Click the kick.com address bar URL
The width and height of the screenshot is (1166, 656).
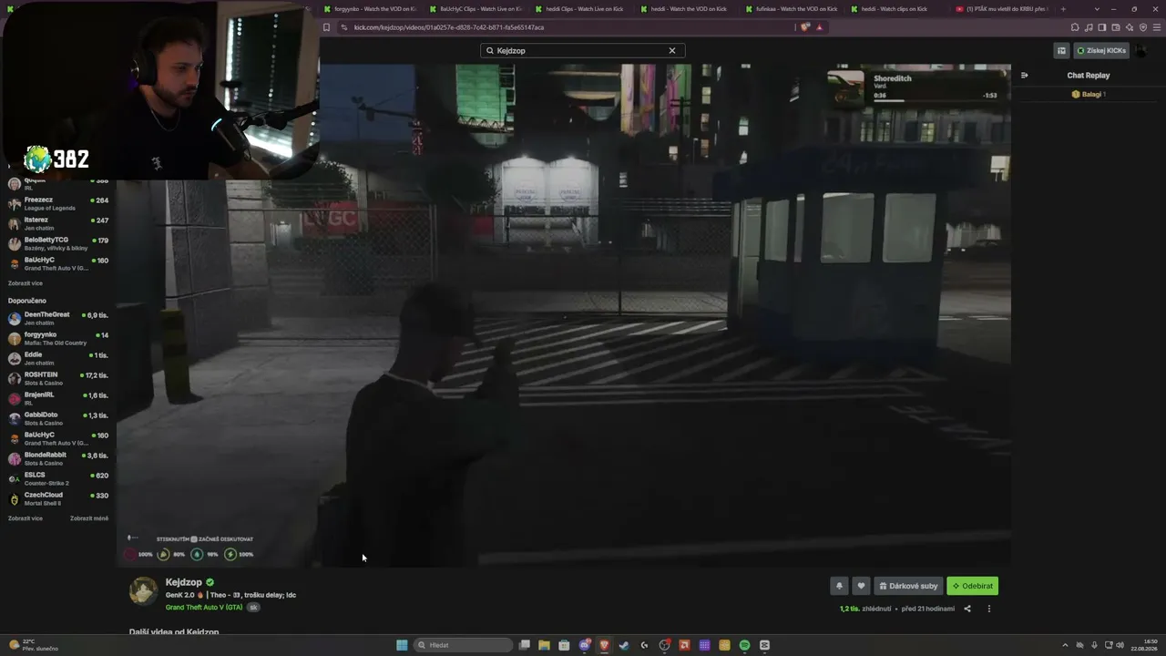pos(449,27)
